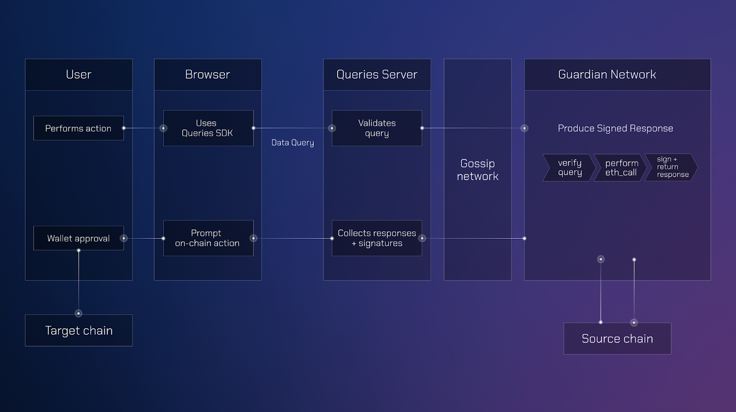Click the "Data Query" connector label

pos(293,143)
